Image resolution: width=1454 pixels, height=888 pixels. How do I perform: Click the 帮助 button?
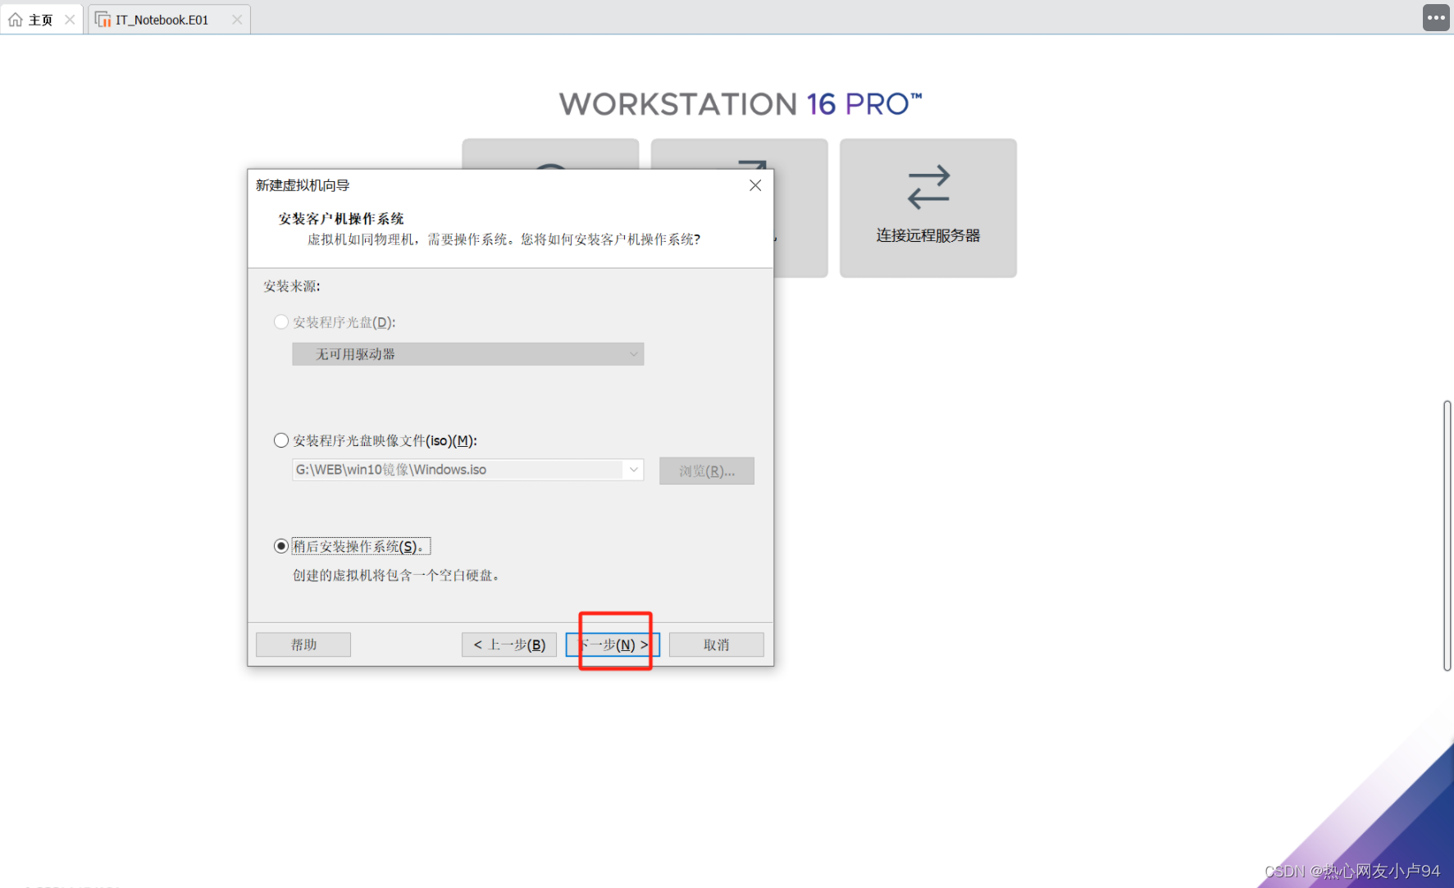click(x=303, y=644)
